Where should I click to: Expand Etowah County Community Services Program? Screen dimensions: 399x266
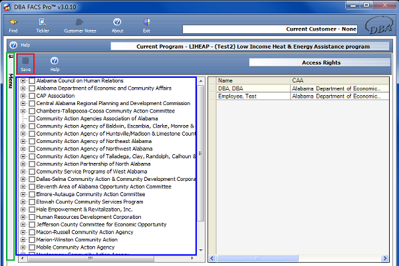point(23,202)
